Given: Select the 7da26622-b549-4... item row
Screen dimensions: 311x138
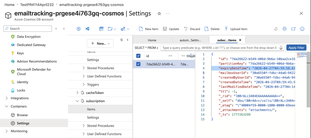Looking at the screenshot, I should pyautogui.click(x=164, y=64).
